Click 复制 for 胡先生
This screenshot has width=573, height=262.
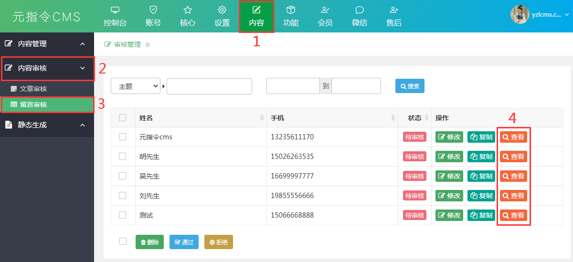point(481,157)
